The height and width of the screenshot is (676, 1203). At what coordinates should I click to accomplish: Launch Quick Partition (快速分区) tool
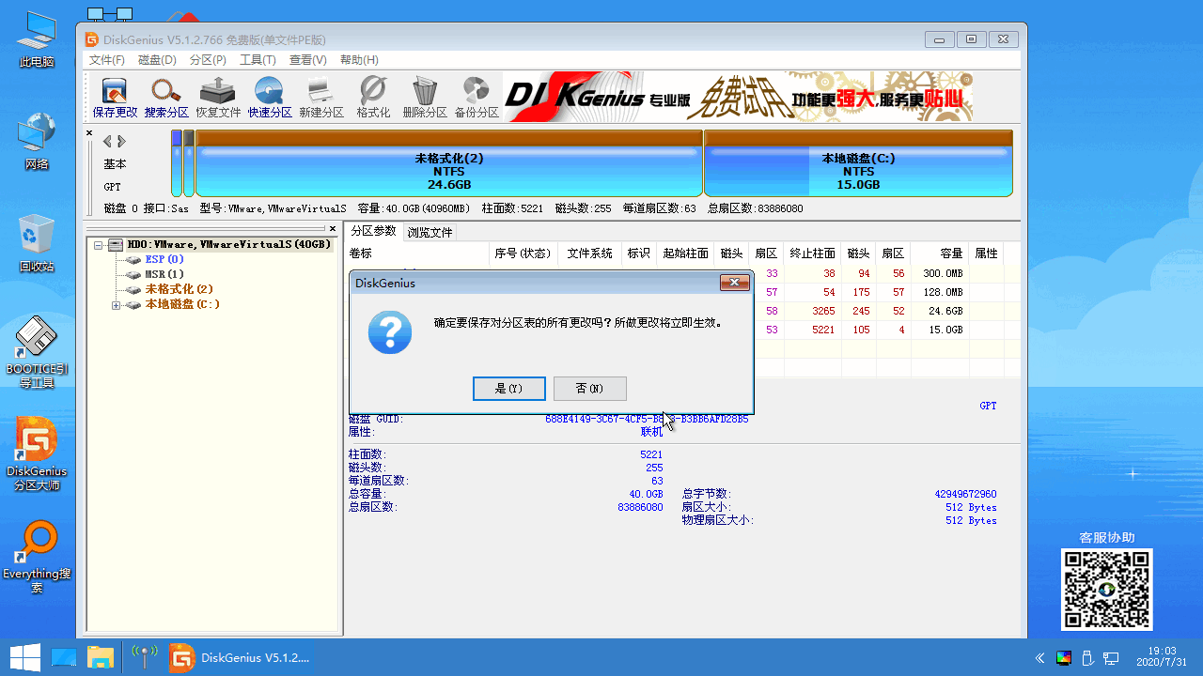(x=270, y=98)
